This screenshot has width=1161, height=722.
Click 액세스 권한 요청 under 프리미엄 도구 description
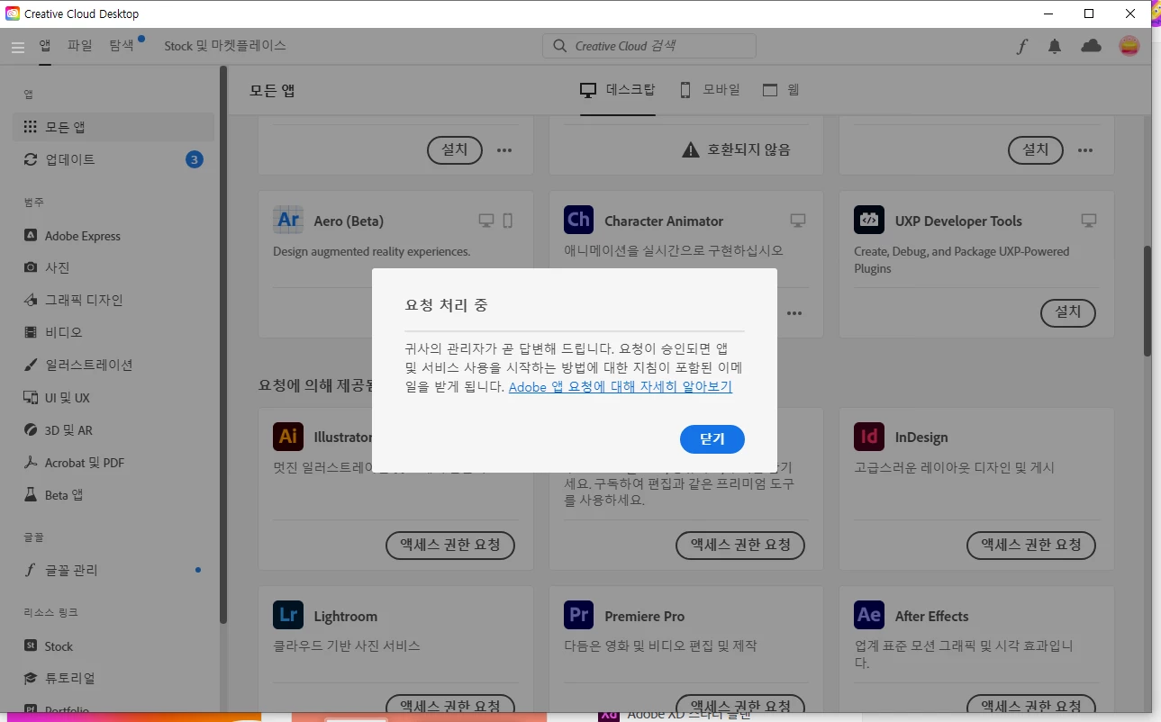tap(740, 545)
